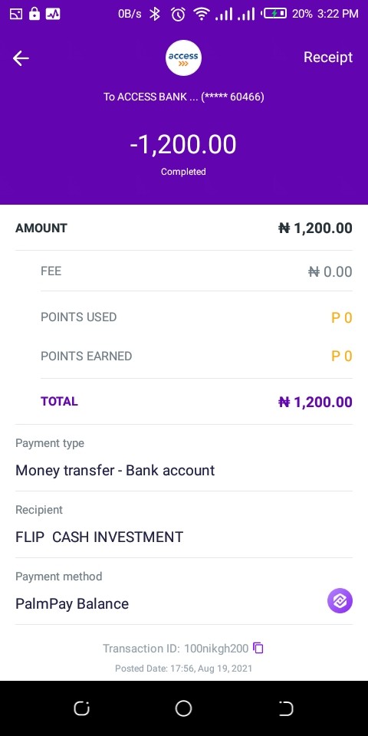Tap the Wi-Fi status icon
Viewport: 368px width, 736px height.
pos(202,14)
